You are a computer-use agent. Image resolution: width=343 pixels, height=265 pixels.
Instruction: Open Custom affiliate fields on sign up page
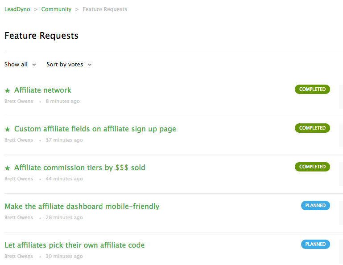click(x=95, y=129)
